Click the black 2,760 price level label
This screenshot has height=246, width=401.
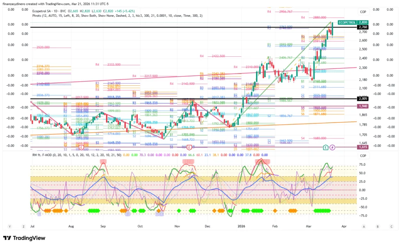coord(363,27)
